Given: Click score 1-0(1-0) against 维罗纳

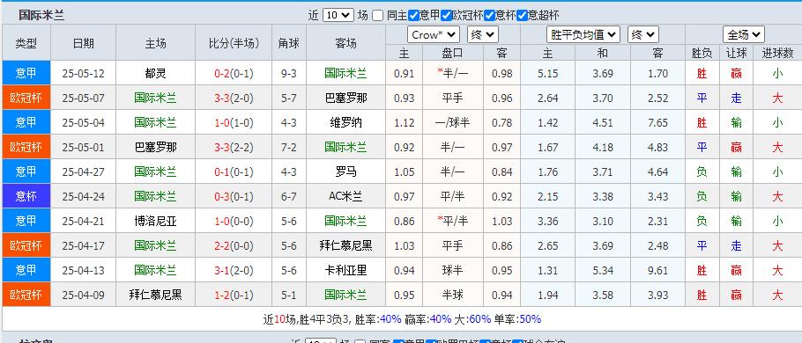Looking at the screenshot, I should tap(234, 122).
